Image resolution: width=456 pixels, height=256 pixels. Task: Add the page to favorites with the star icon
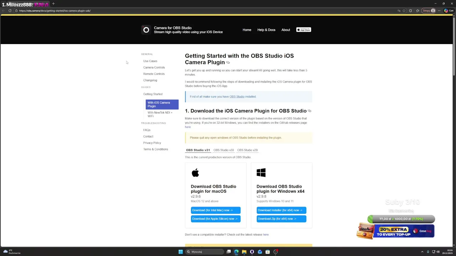pyautogui.click(x=404, y=11)
